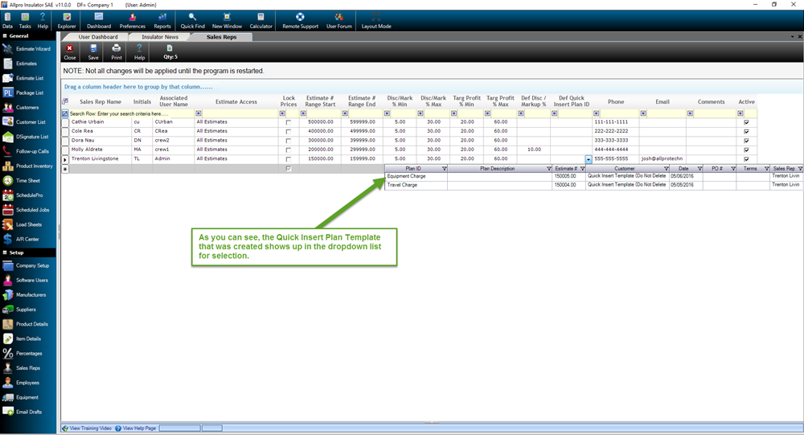Open the Explorer toolbar icon
The width and height of the screenshot is (804, 435).
point(67,21)
